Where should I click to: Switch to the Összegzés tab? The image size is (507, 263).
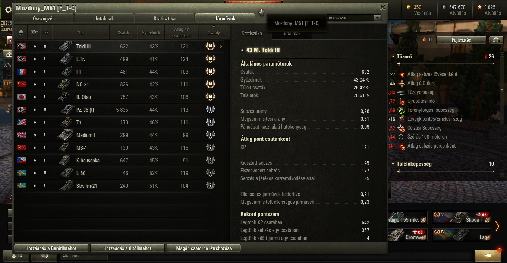44,19
